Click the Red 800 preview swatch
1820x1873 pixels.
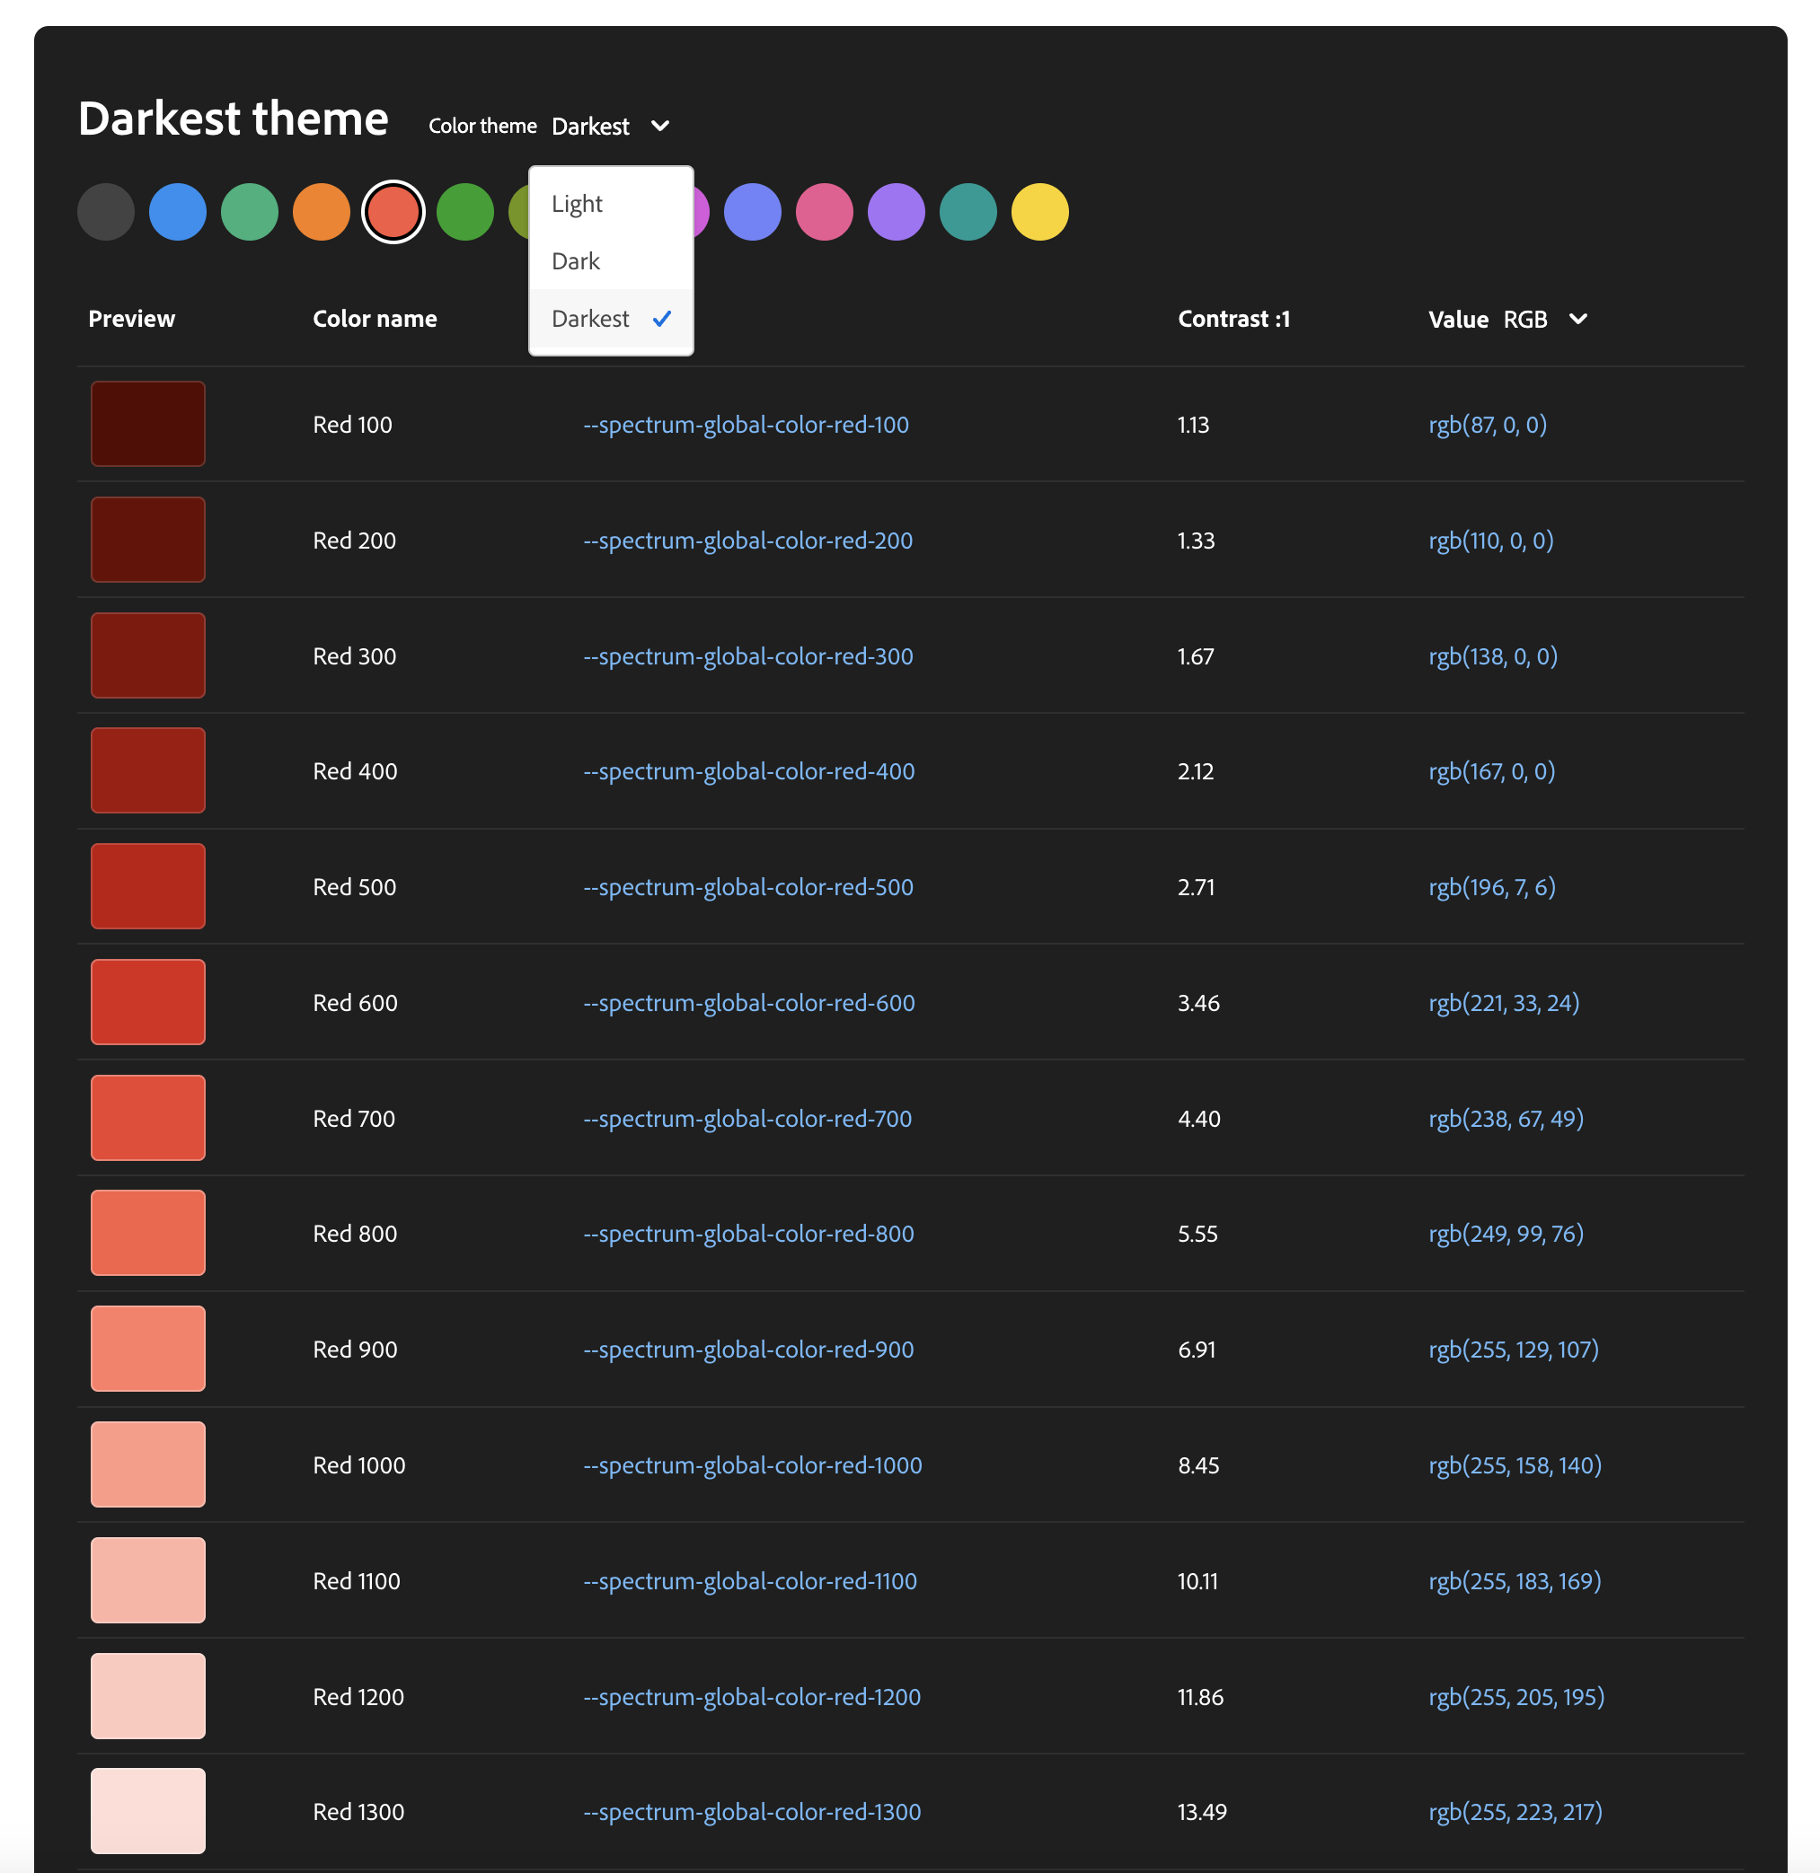click(148, 1234)
